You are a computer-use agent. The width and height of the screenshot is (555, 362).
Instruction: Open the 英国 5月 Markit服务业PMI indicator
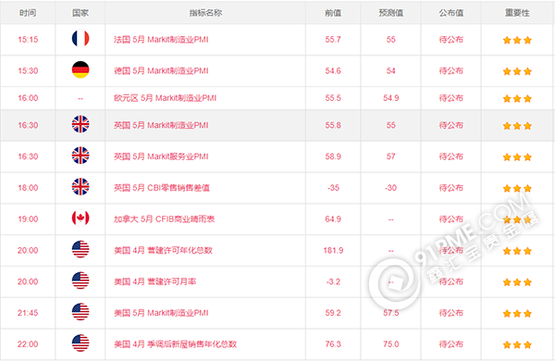[x=161, y=156]
